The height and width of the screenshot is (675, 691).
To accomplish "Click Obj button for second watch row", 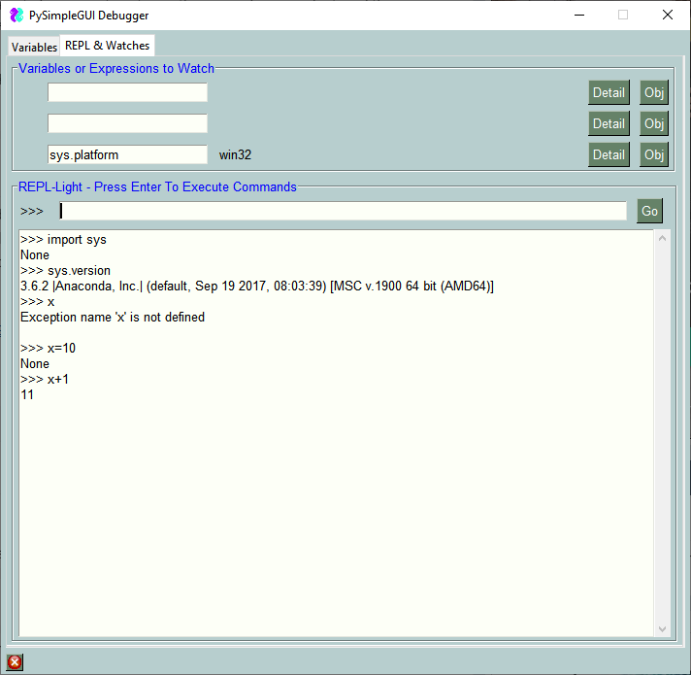I will coord(653,123).
